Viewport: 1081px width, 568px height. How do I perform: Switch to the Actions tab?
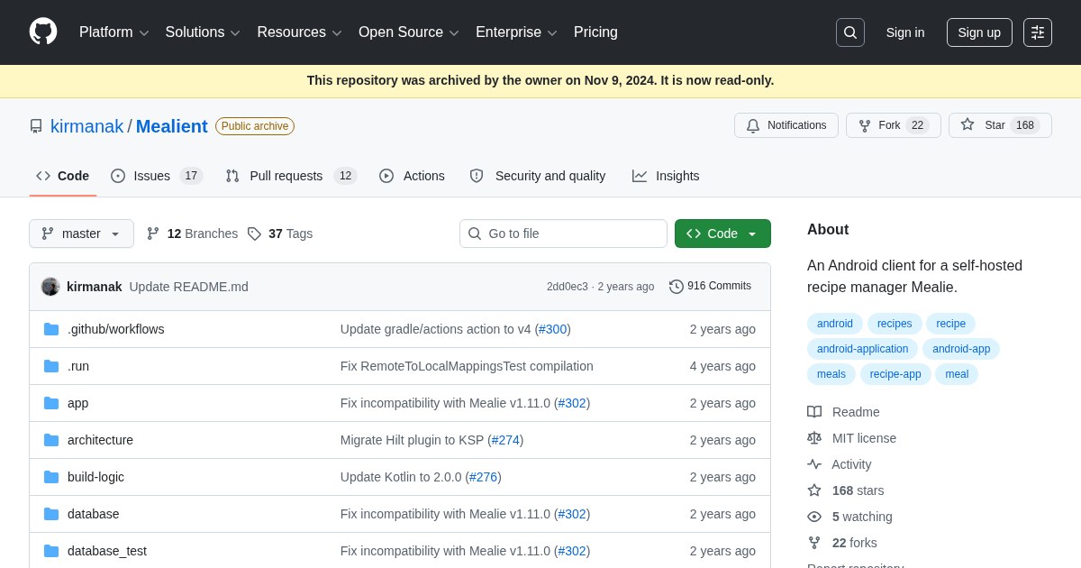pyautogui.click(x=412, y=176)
